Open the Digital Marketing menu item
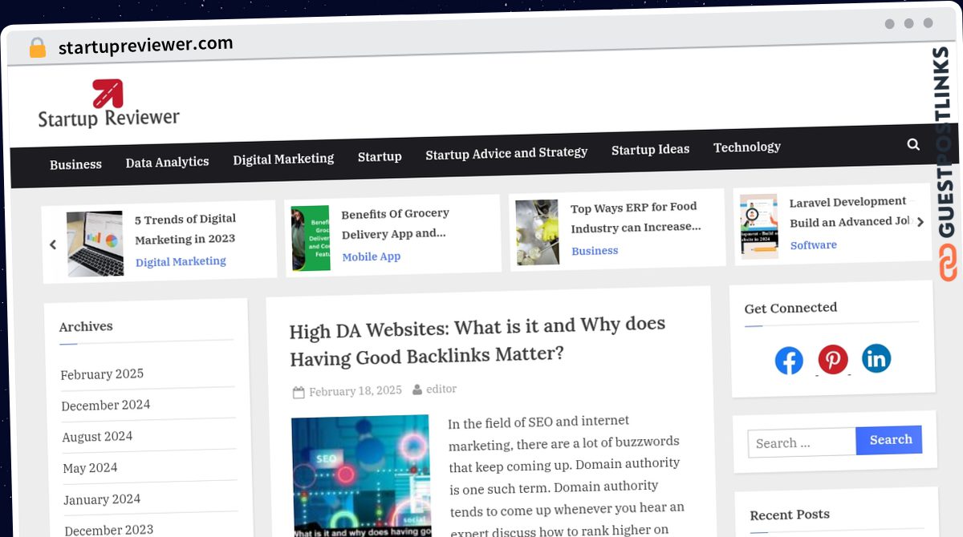Viewport: 963px width, 537px height. pos(283,159)
